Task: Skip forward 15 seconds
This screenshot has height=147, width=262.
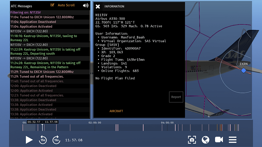Action: pos(56,140)
